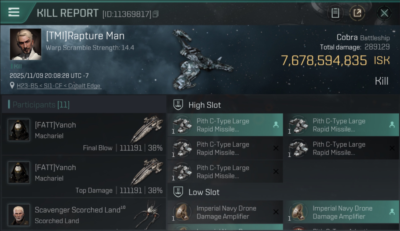The image size is (400, 231).
Task: Click the Low Slot shield icon
Action: click(x=178, y=192)
